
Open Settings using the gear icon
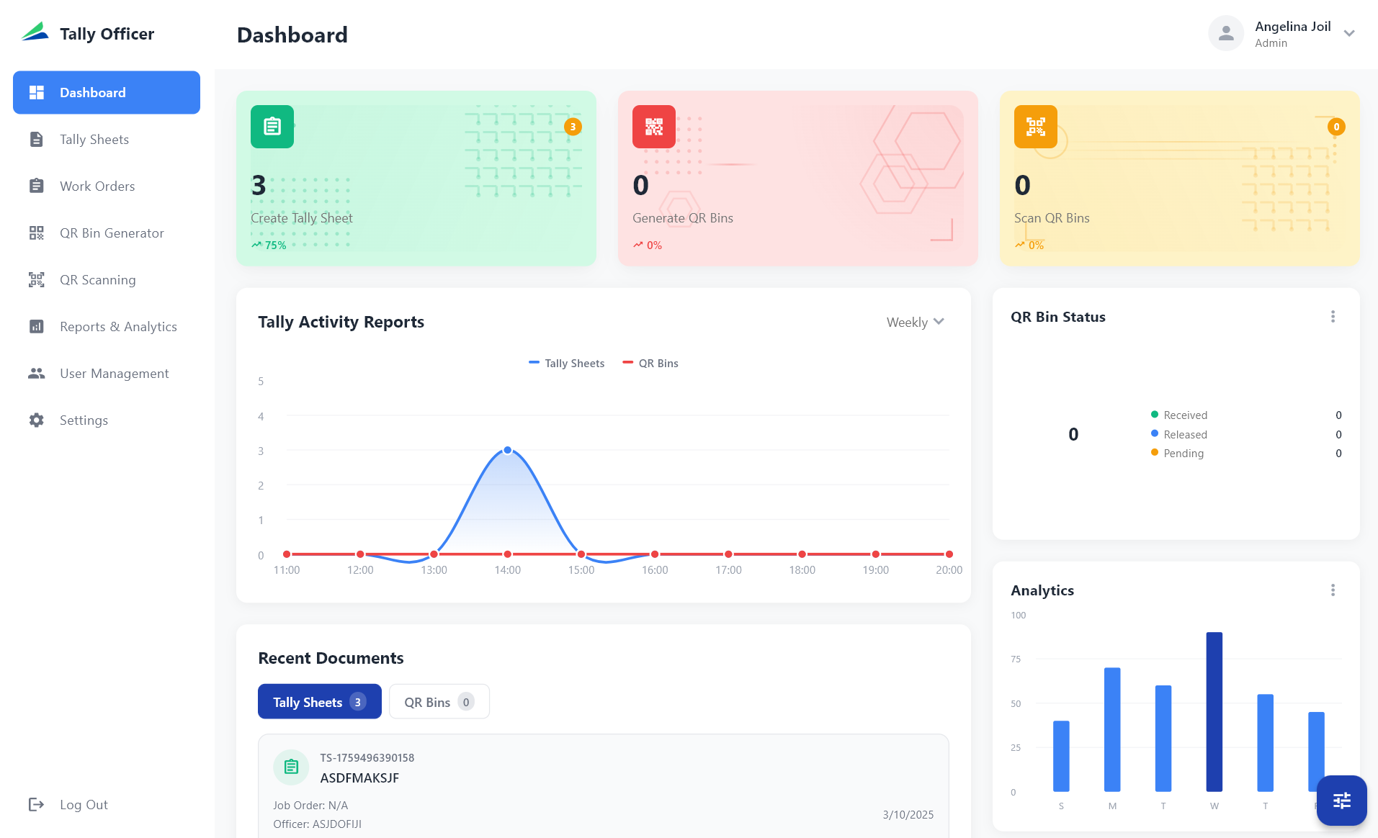click(36, 420)
